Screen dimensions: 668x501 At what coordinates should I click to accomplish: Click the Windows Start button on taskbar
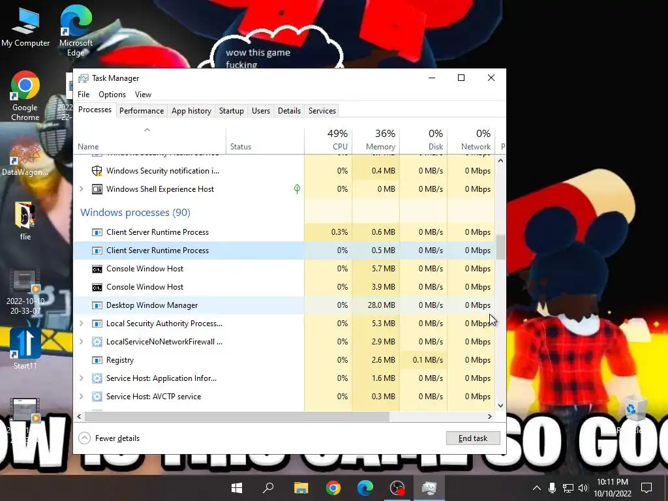(x=237, y=487)
